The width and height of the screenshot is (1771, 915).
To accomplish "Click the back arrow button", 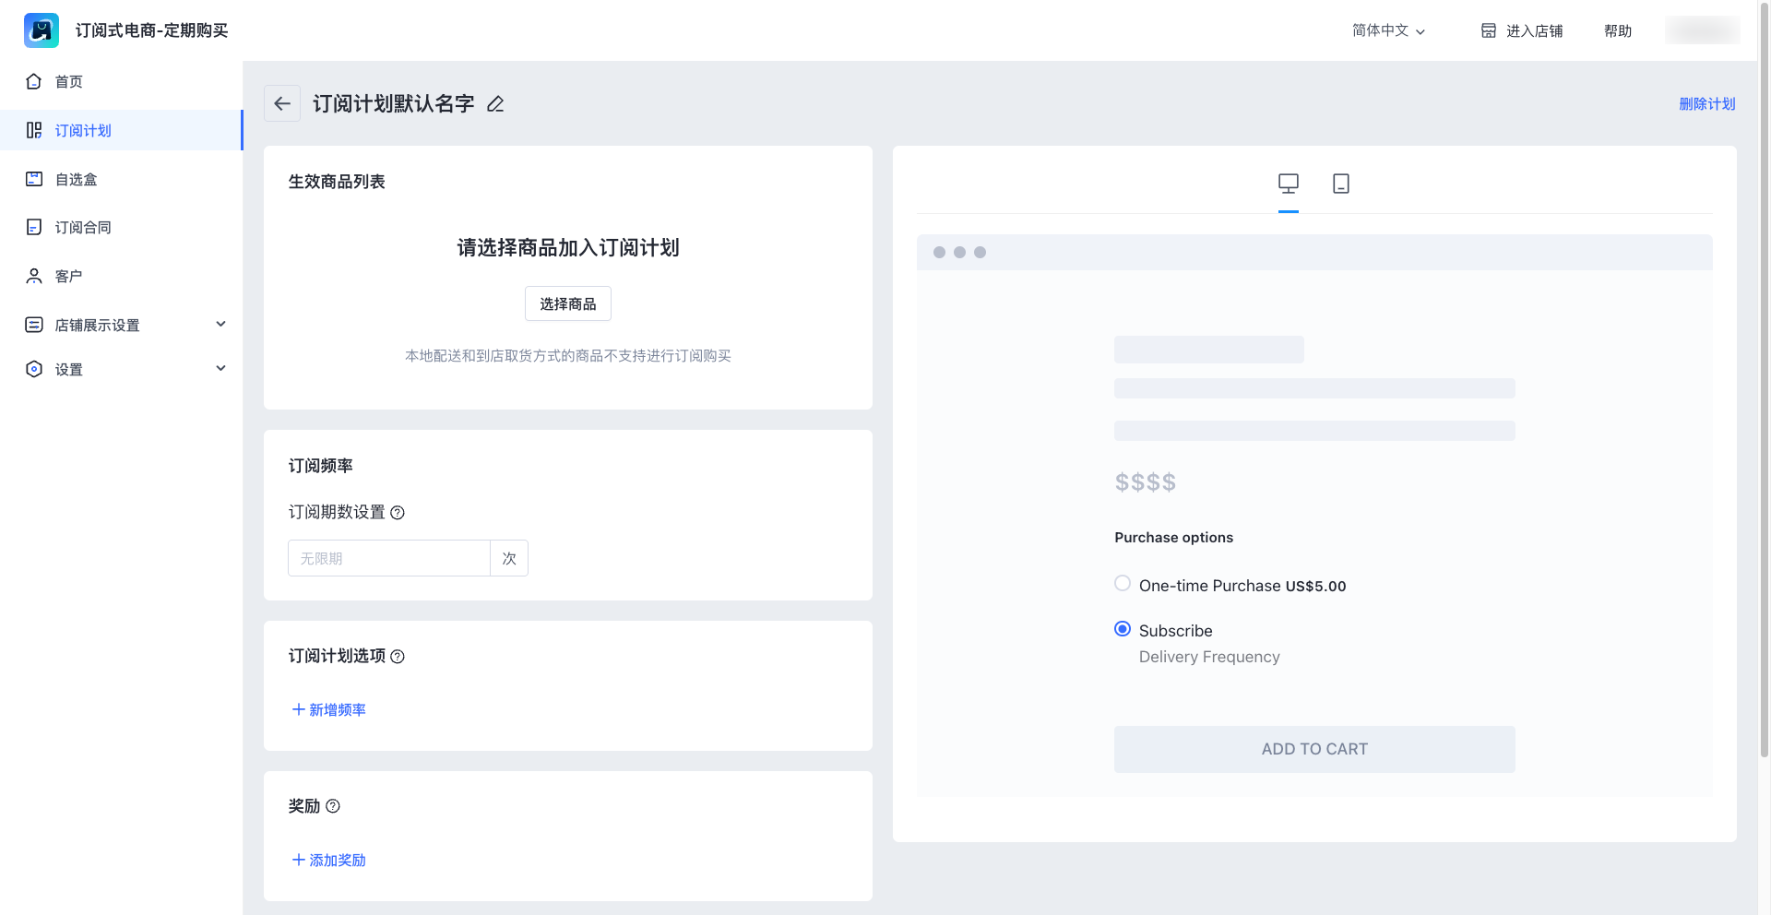I will click(282, 103).
